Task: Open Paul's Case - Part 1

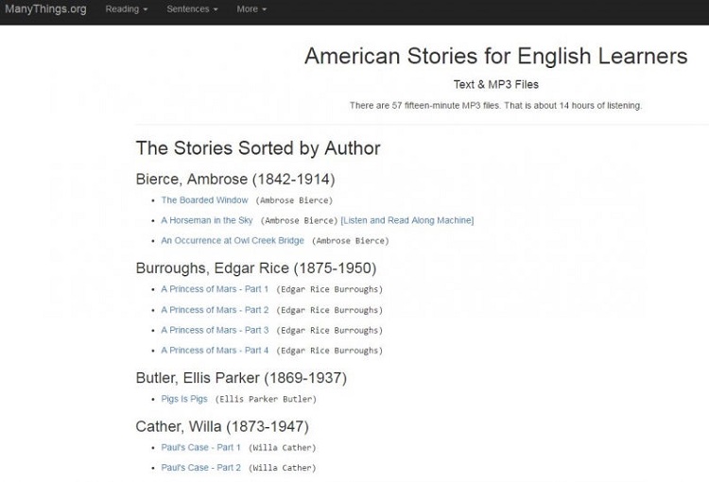Action: point(200,447)
